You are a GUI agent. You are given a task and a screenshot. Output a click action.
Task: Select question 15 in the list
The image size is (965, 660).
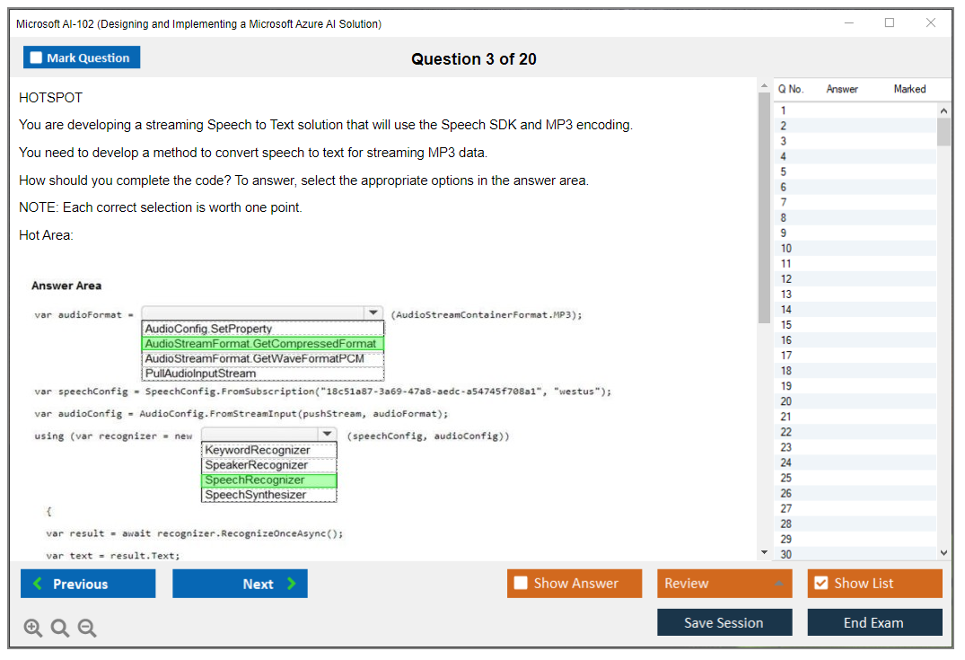click(x=786, y=325)
